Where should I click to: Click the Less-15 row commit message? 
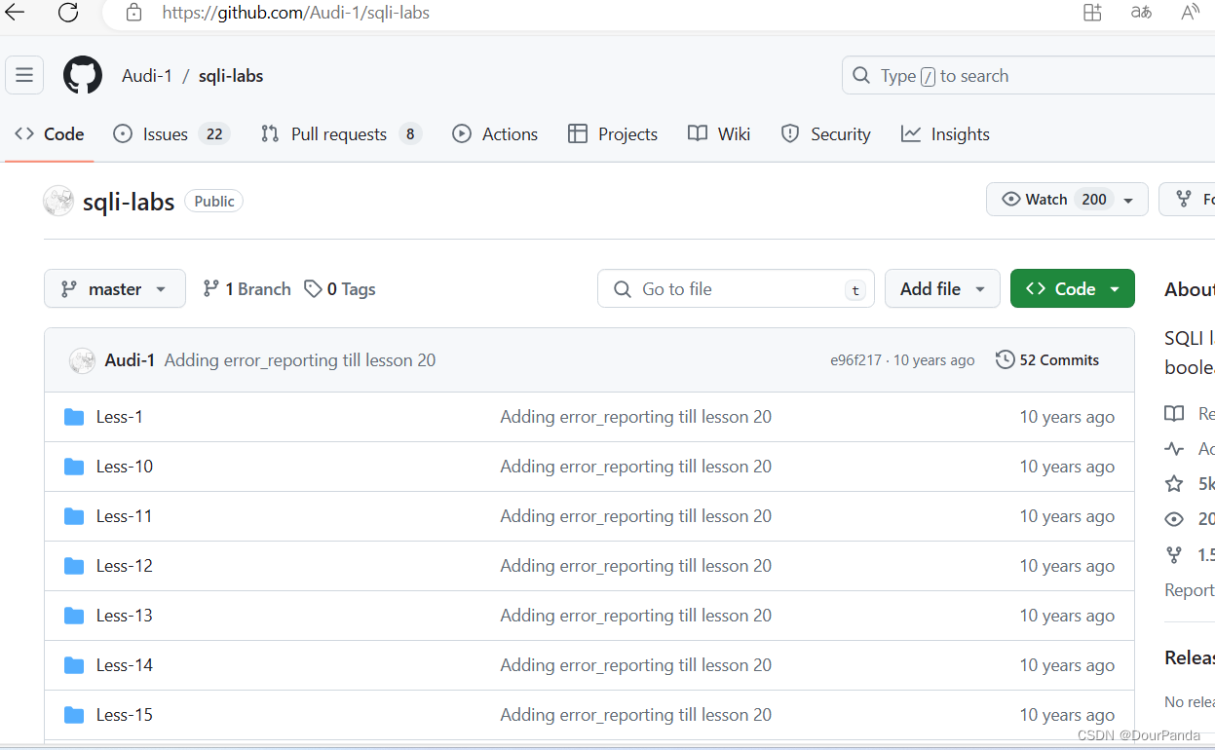coord(635,715)
